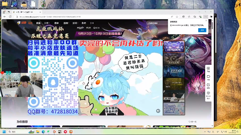
Task: Open the Favorites list icon in toolbar
Action: (x=189, y=17)
